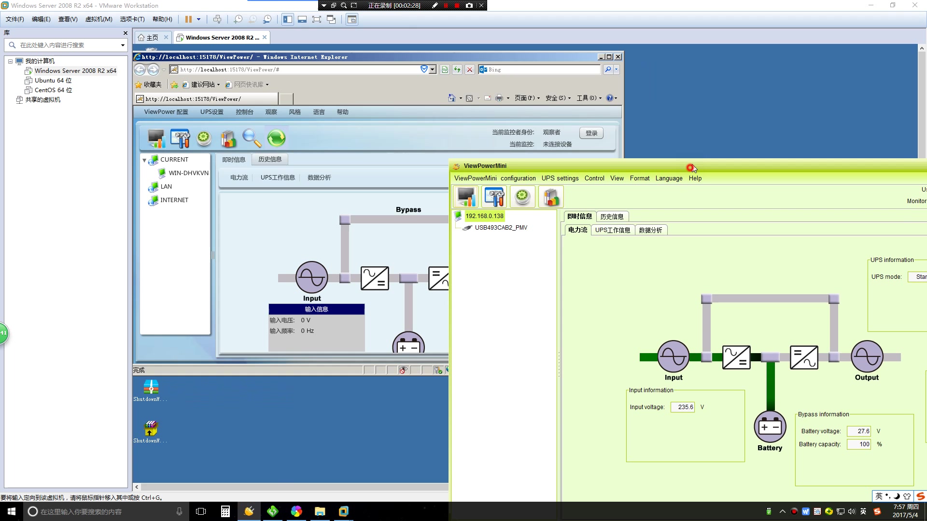Open the IE address bar dropdown arrow
The height and width of the screenshot is (521, 927).
433,69
